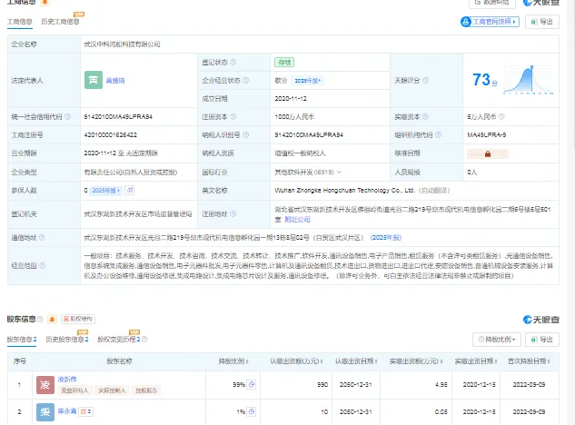
Task: Open pie chart icon next to 1%
Action: click(x=252, y=411)
